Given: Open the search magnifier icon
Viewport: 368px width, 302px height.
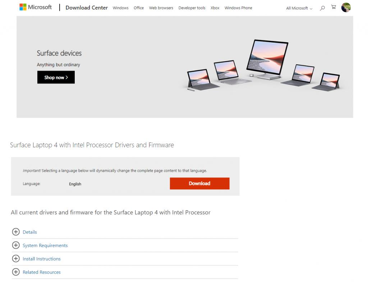Looking at the screenshot, I should [322, 8].
